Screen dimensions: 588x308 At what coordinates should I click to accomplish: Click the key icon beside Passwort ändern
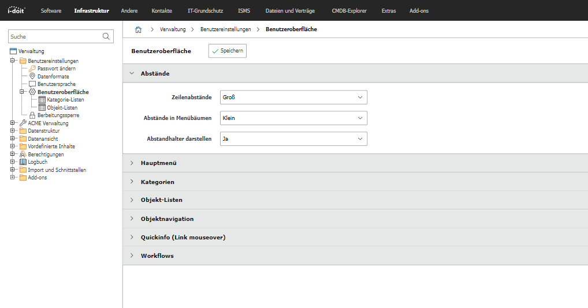click(32, 69)
